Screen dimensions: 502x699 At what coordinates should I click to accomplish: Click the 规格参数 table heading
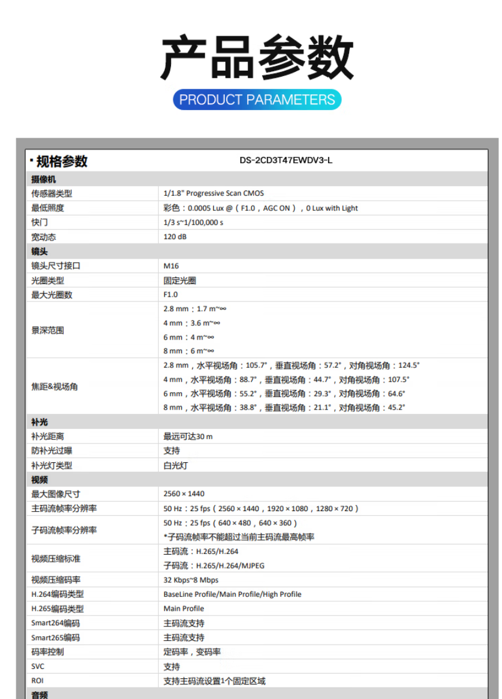click(62, 161)
